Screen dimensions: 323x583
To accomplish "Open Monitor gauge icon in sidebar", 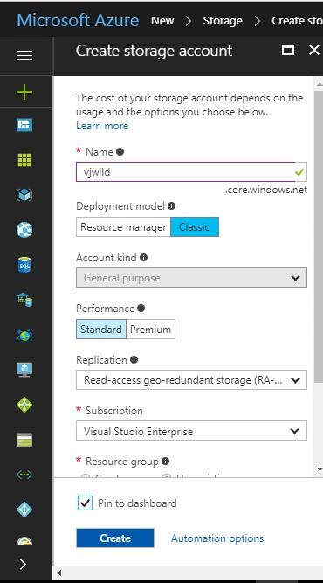I will (24, 541).
